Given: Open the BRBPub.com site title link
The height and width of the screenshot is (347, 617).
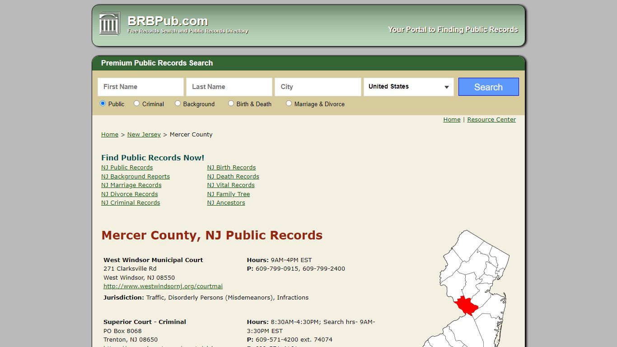Looking at the screenshot, I should 168,21.
